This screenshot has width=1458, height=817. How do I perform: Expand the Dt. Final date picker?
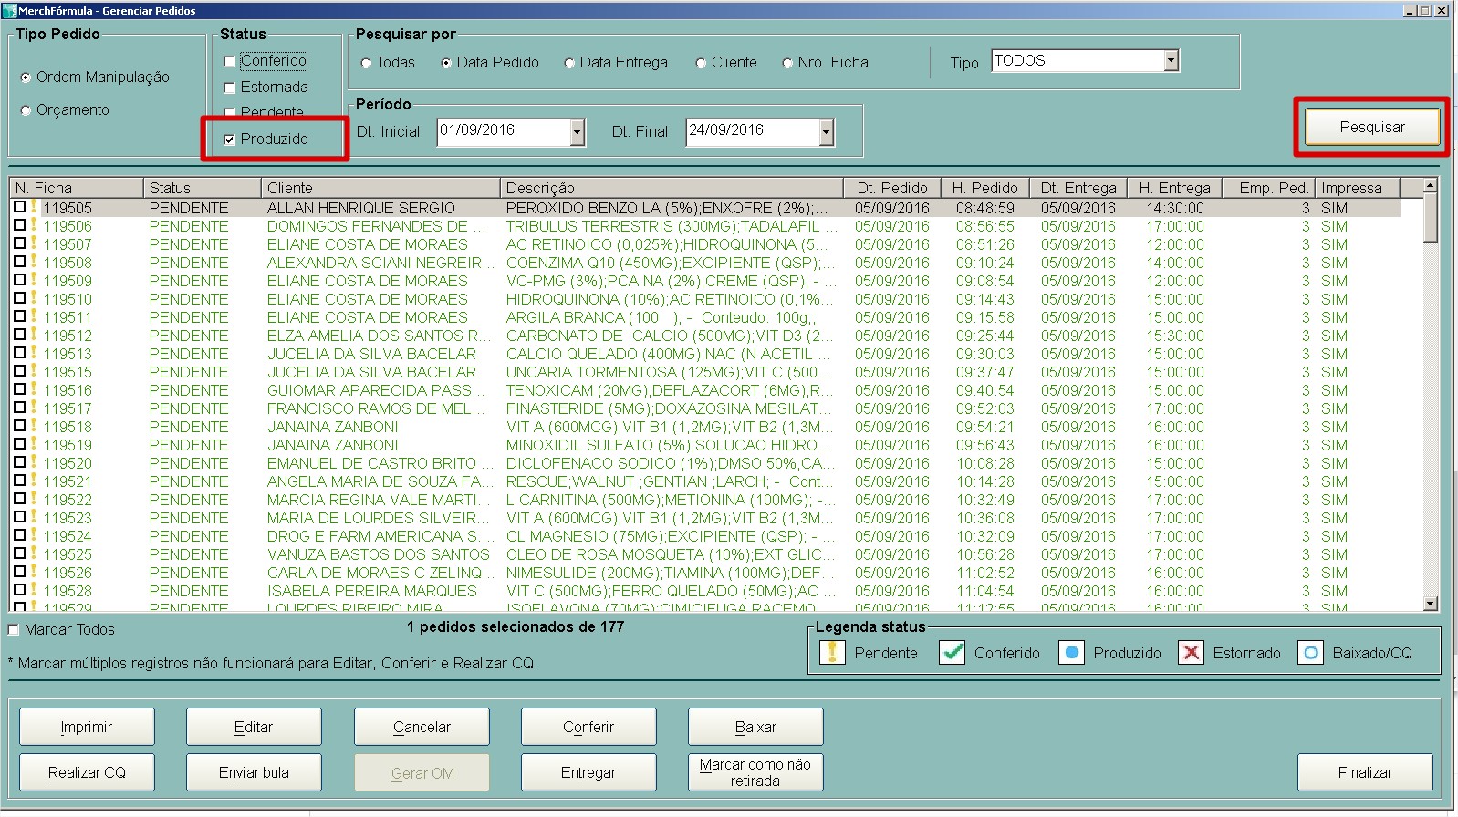point(826,132)
